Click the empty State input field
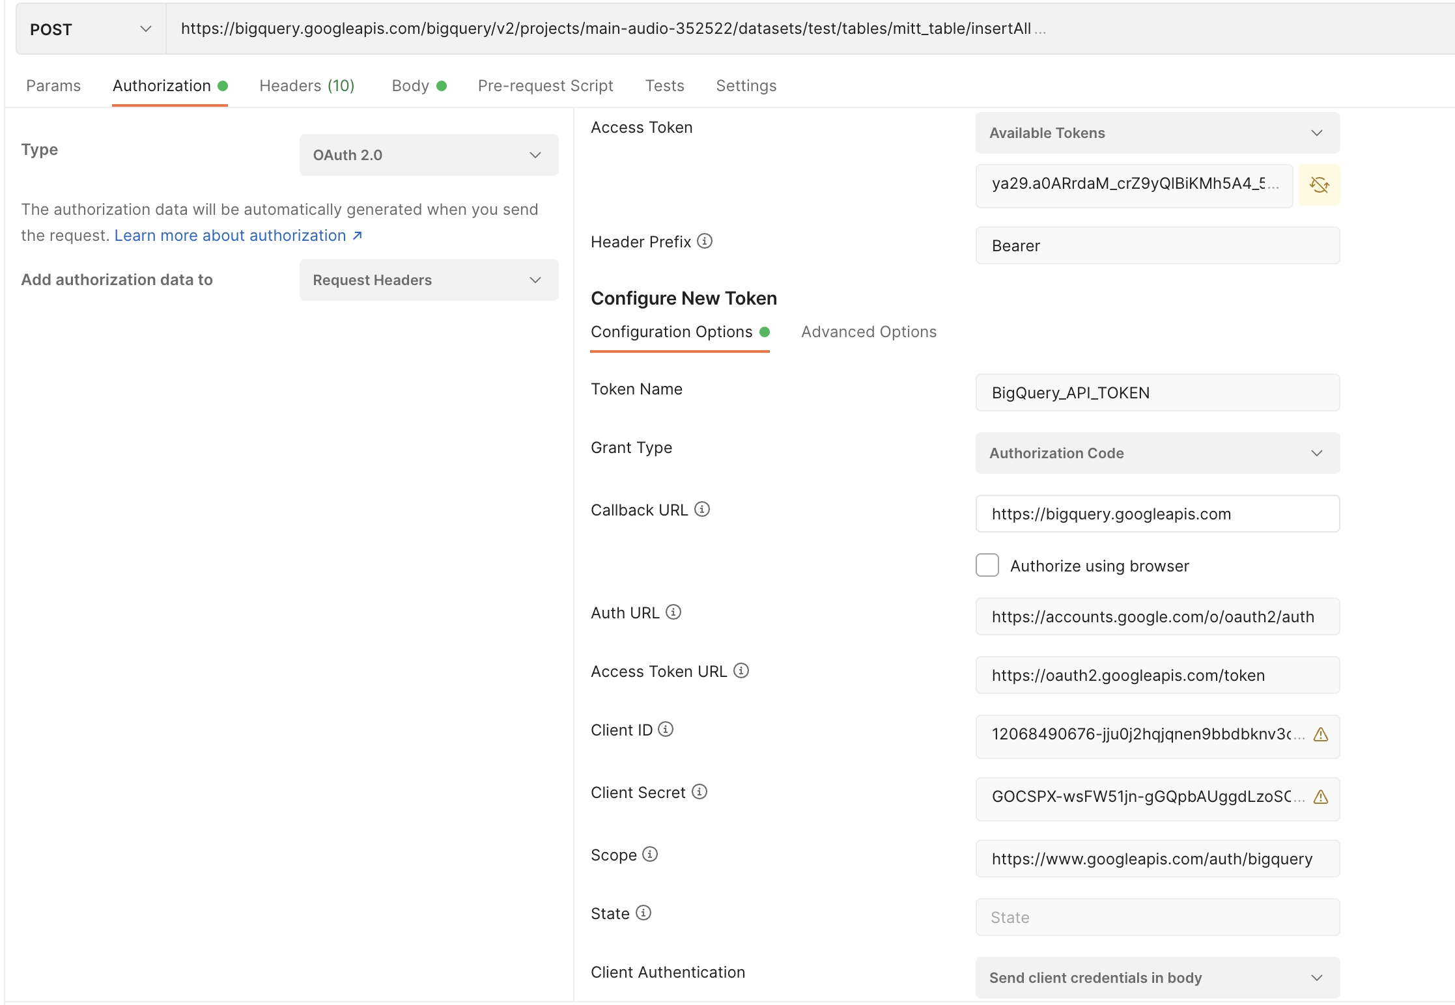Image resolution: width=1455 pixels, height=1005 pixels. 1156,917
